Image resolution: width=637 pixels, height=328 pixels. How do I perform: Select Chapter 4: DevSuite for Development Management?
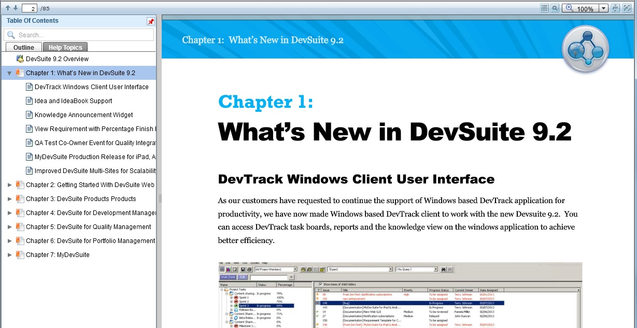click(91, 213)
